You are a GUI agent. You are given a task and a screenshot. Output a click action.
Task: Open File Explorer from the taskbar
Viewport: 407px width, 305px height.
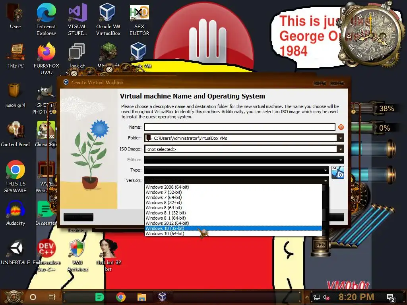142,297
